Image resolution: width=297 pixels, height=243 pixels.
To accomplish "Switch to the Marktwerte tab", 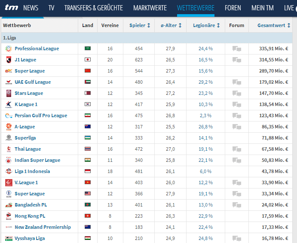I will pyautogui.click(x=150, y=8).
